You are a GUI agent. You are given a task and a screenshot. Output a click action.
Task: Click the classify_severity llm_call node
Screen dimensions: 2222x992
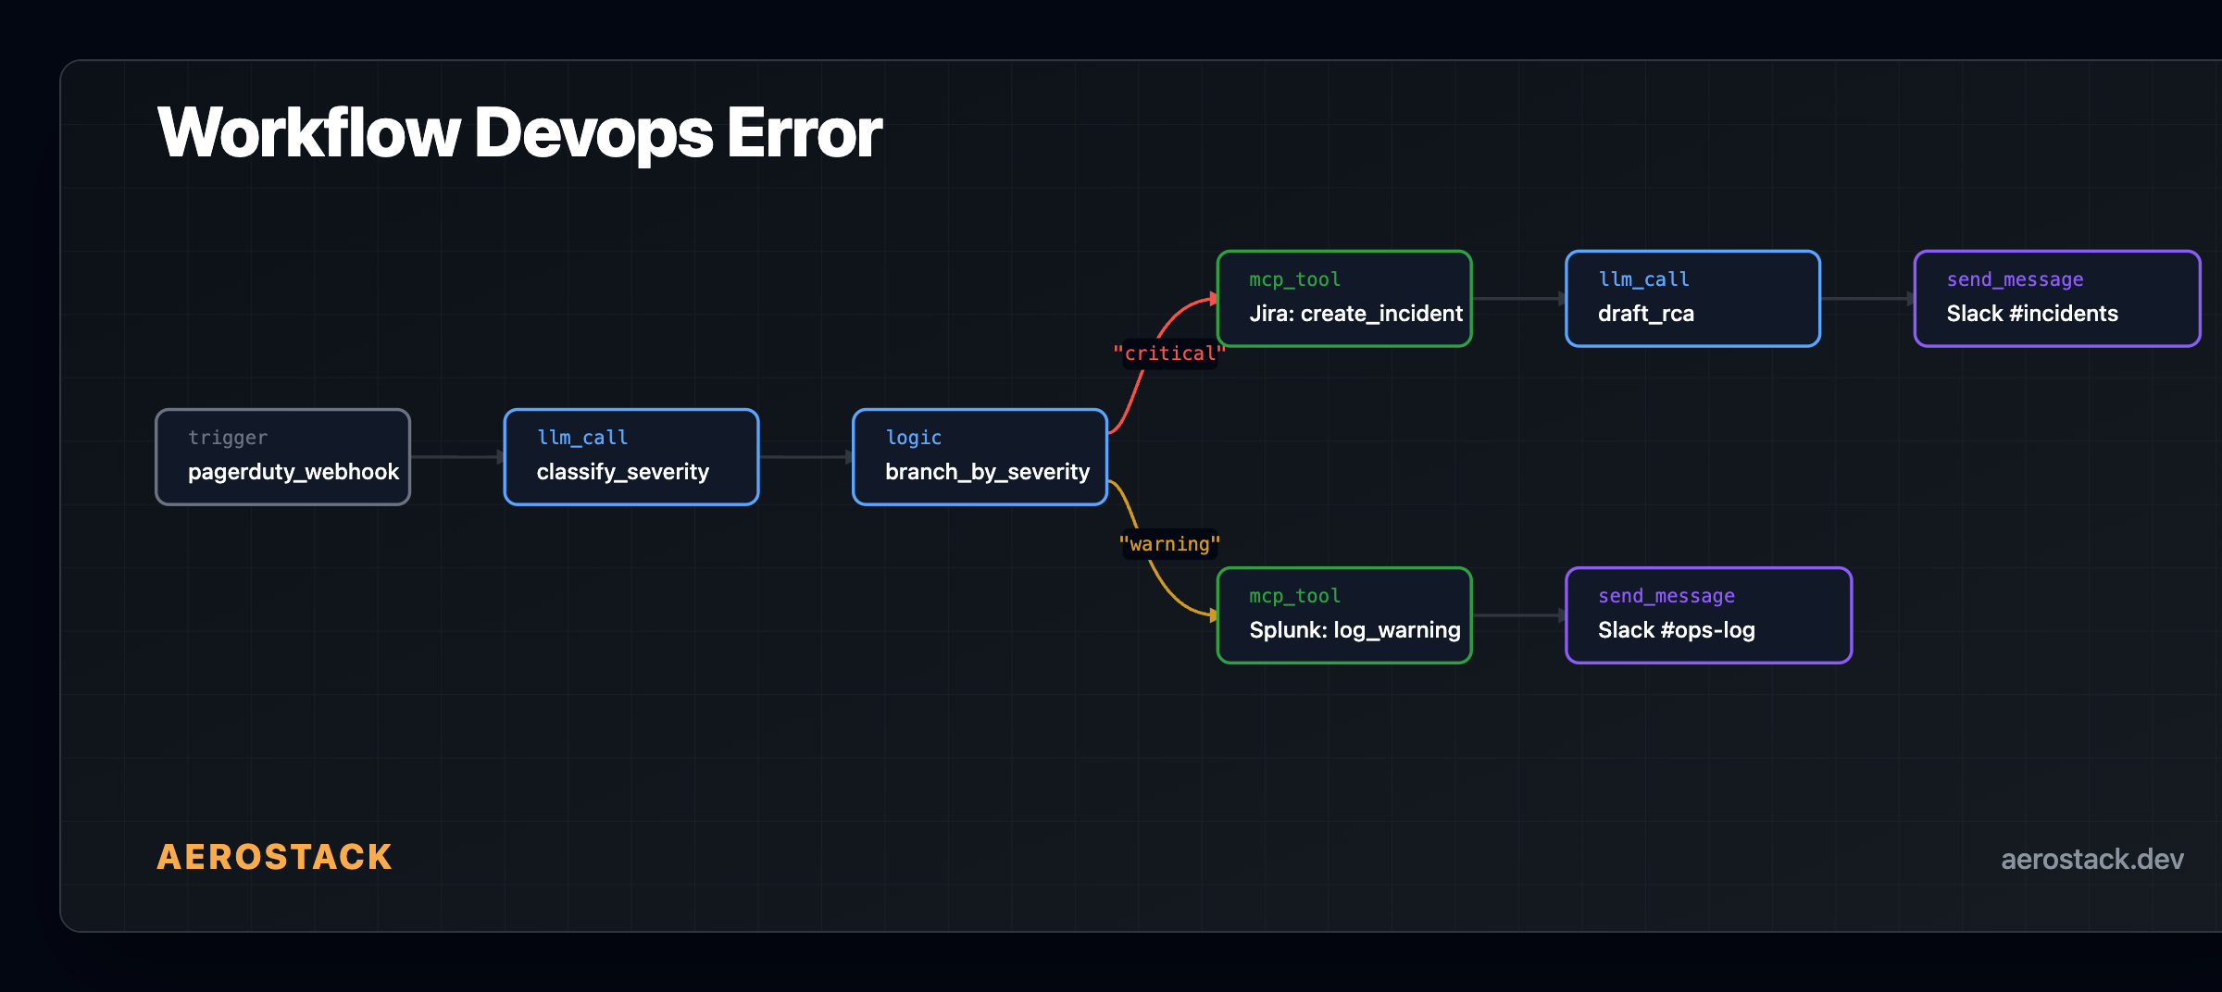(630, 457)
